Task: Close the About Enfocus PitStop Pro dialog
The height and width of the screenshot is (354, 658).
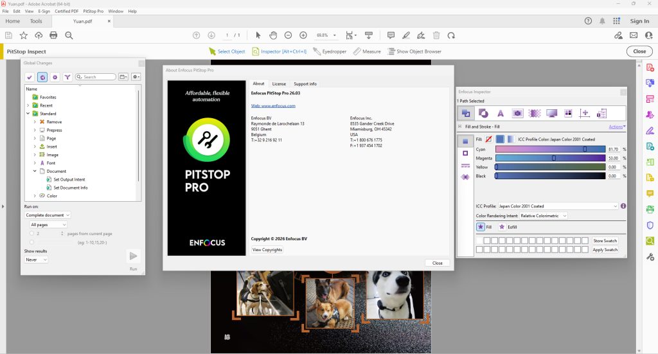Action: pos(437,263)
